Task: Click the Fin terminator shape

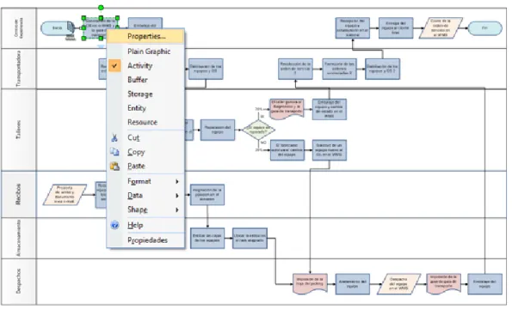Action: coord(485,28)
